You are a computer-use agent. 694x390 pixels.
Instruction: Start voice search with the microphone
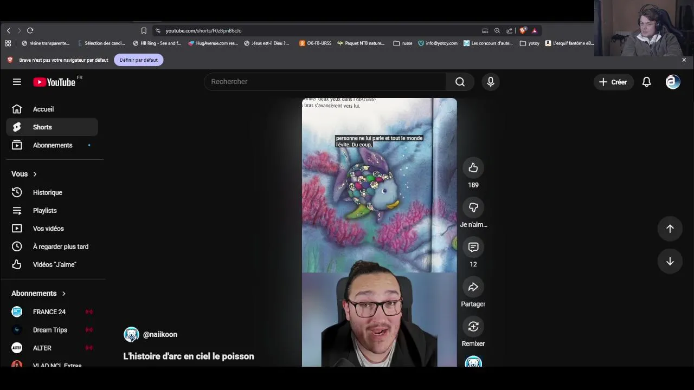pos(491,82)
